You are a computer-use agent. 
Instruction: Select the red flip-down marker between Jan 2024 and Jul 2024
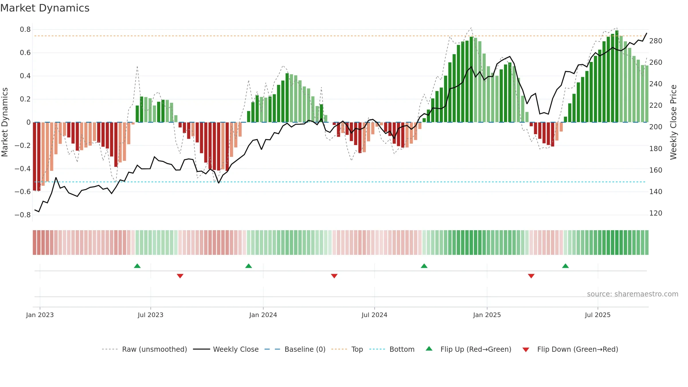pyautogui.click(x=334, y=276)
